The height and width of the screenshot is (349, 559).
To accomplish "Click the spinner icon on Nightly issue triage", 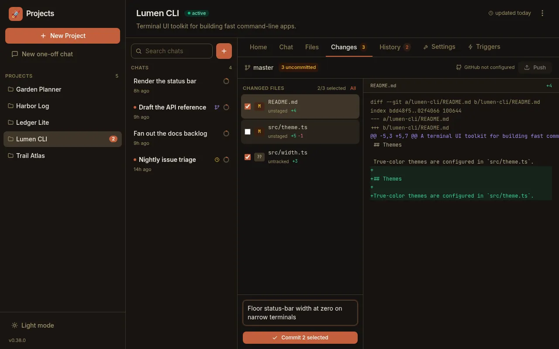I will (226, 160).
